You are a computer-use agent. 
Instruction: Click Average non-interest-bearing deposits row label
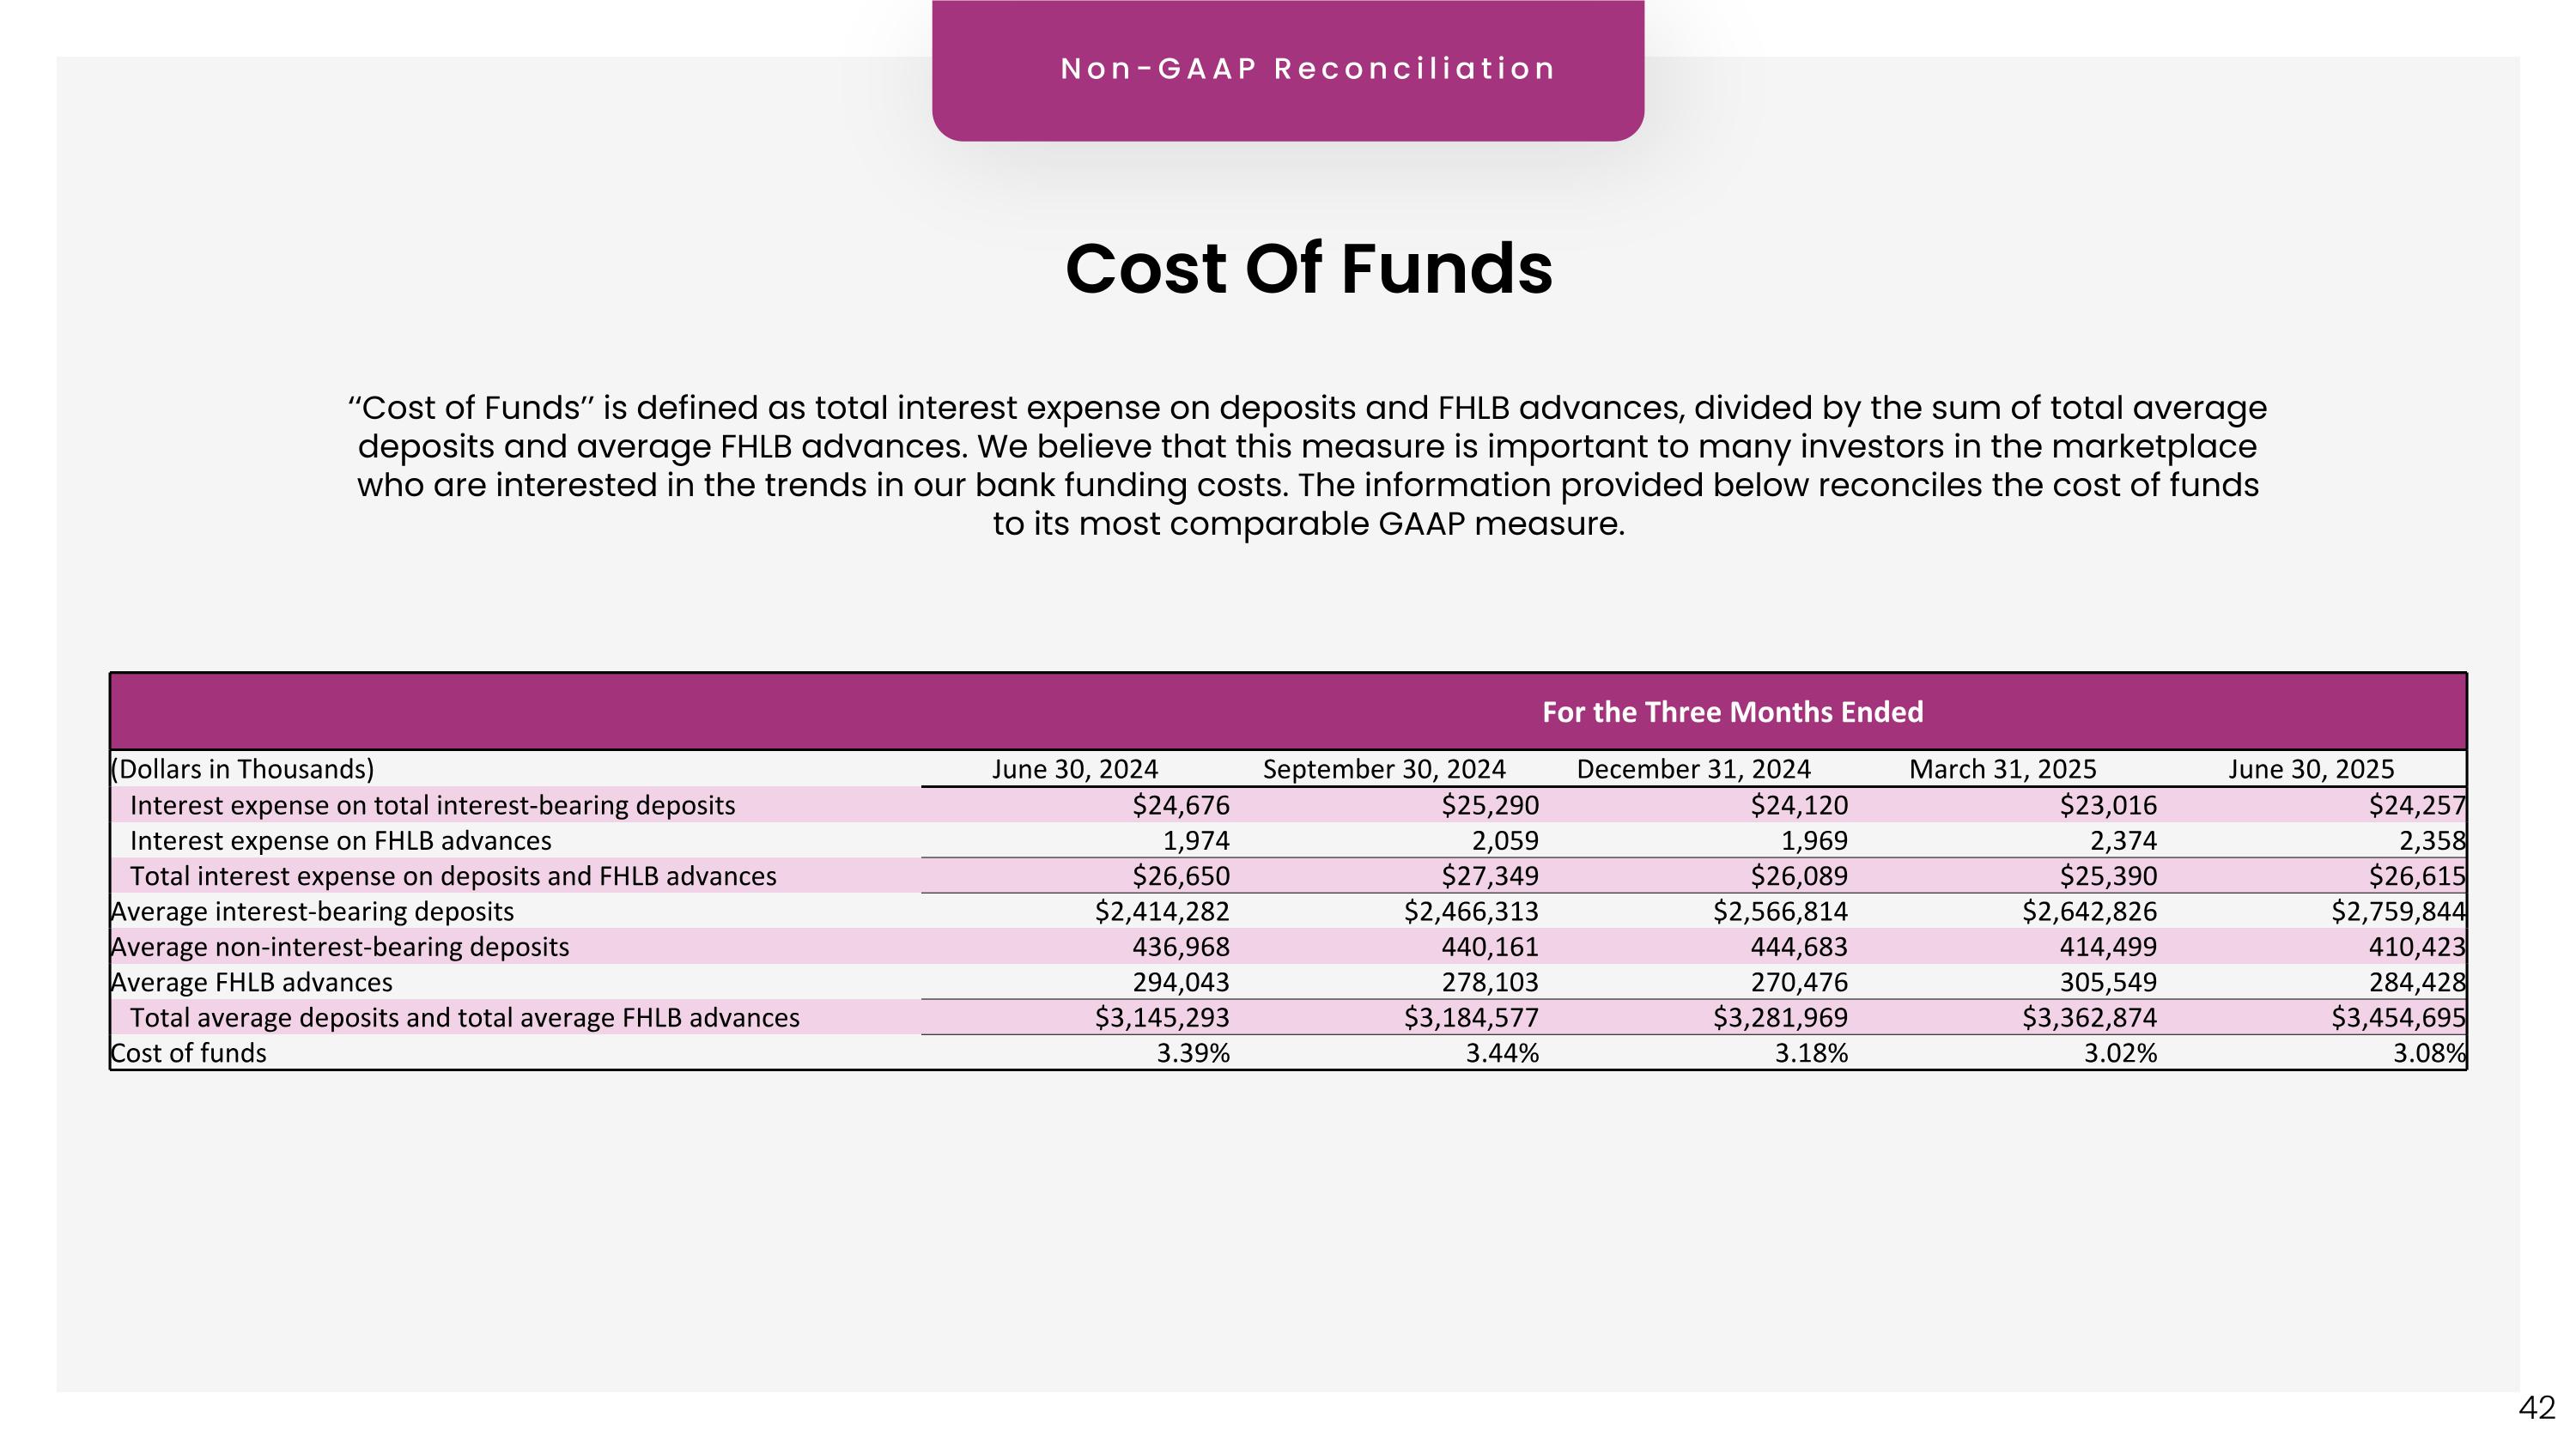340,947
